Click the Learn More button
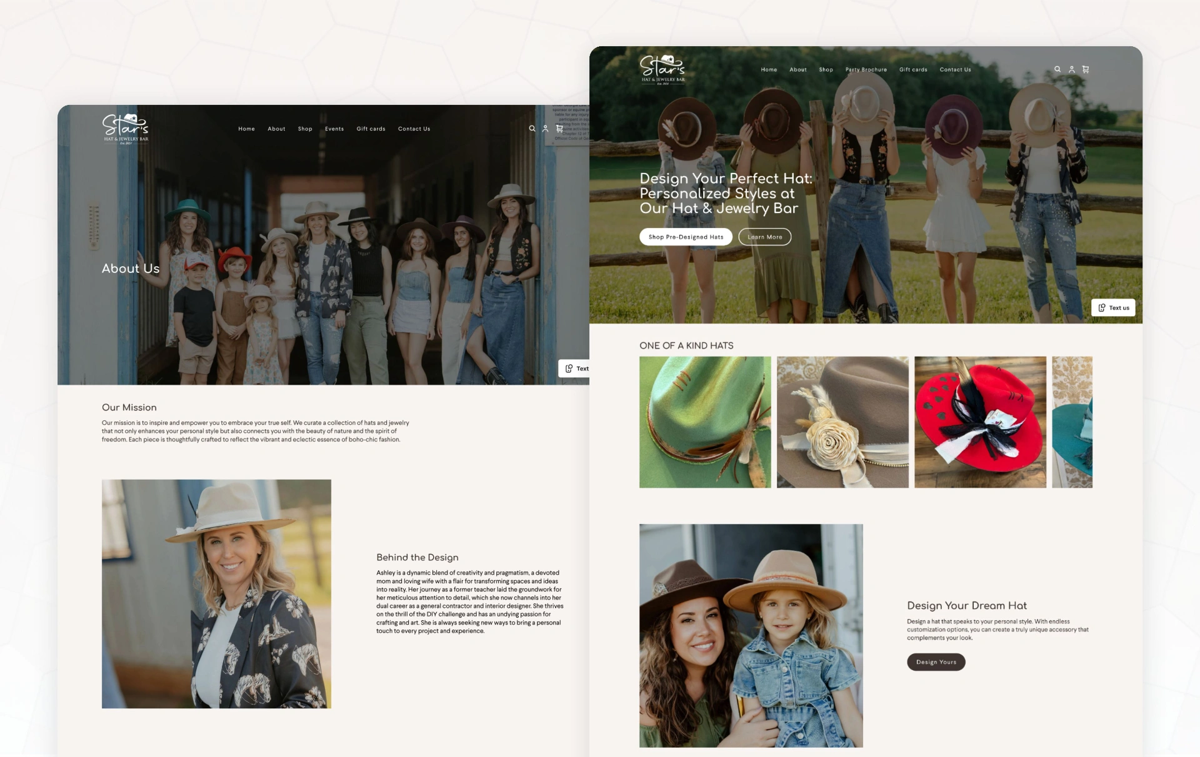Image resolution: width=1200 pixels, height=757 pixels. (x=764, y=237)
